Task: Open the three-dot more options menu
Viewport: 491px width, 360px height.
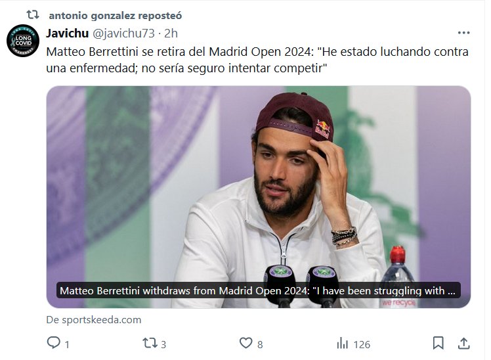Action: (463, 33)
